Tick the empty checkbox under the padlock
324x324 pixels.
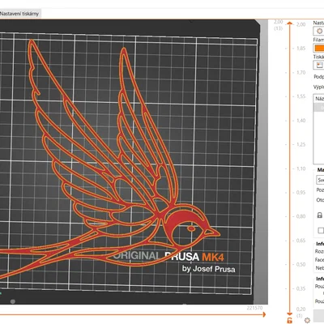pos(321,230)
